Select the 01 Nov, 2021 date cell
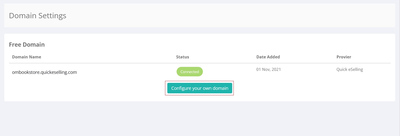Viewport: 400px width, 136px height. click(268, 69)
